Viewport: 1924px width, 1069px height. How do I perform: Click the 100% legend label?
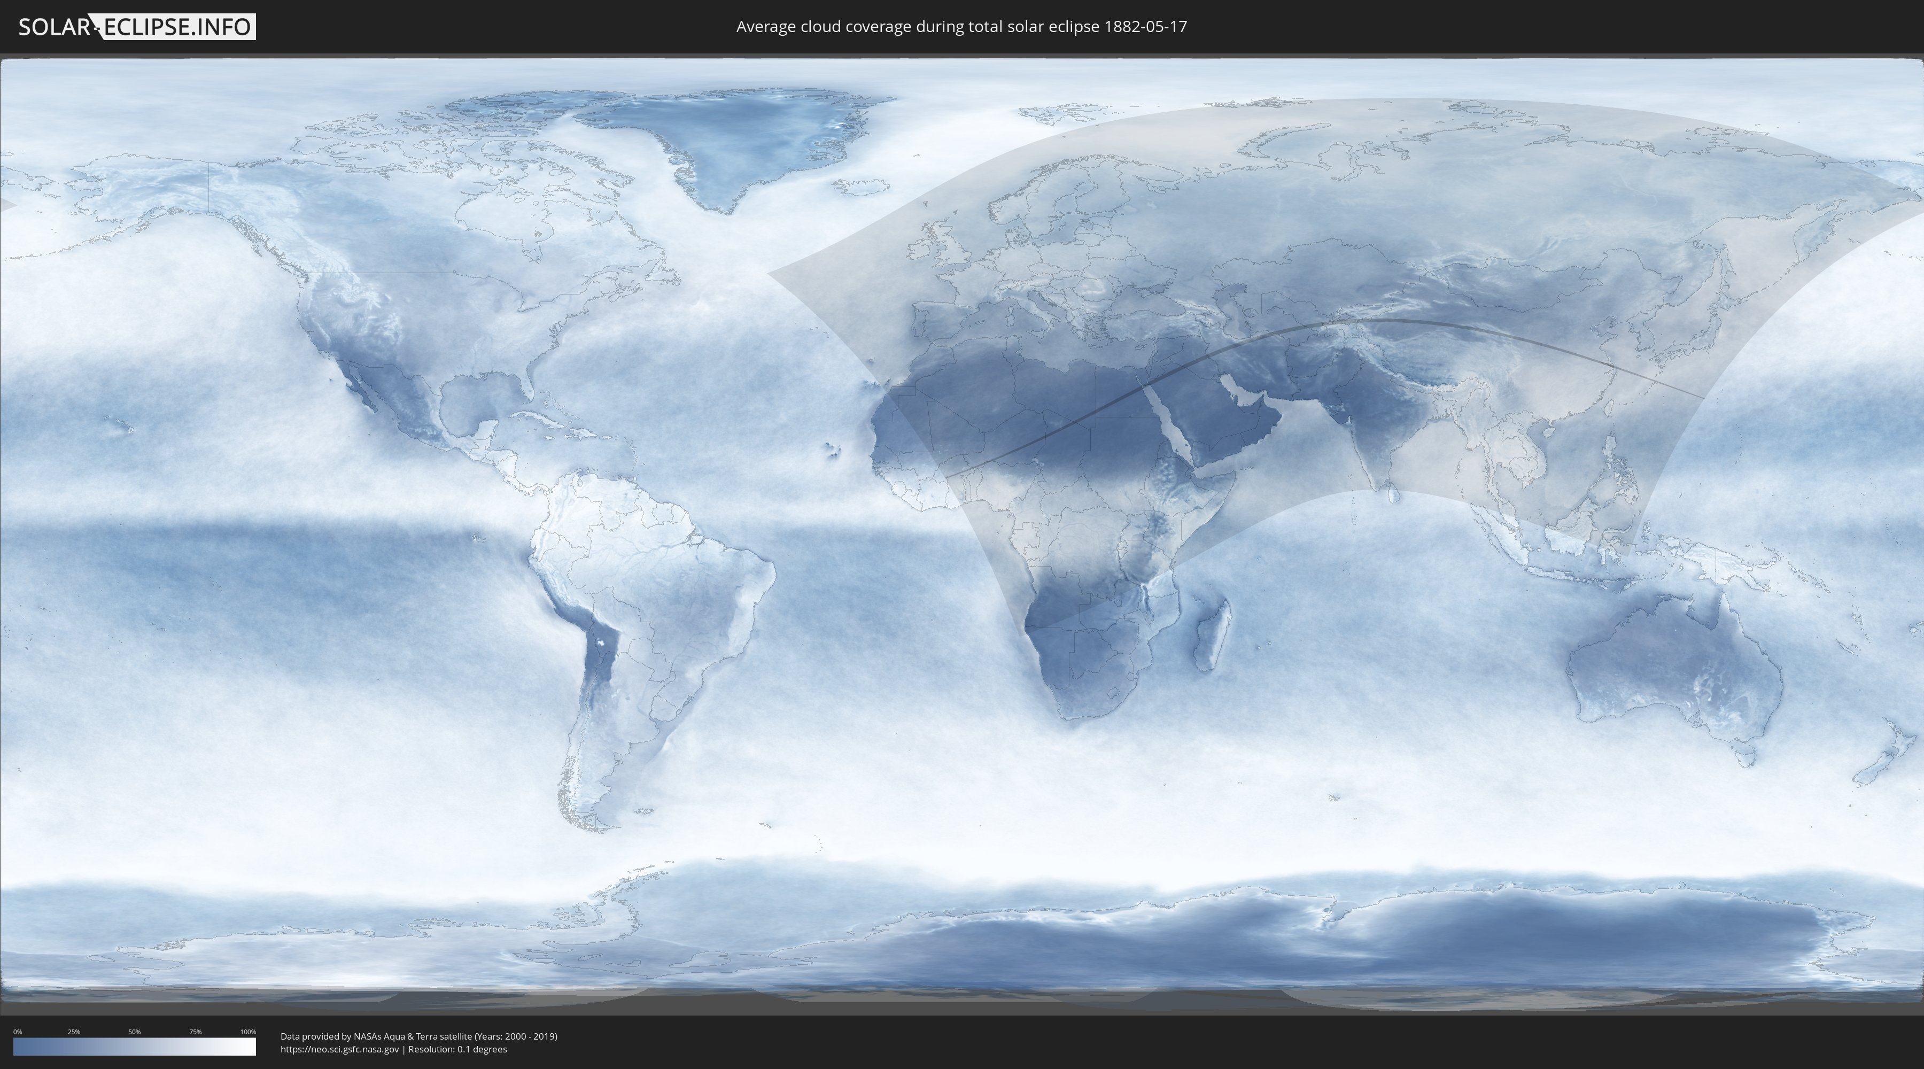coord(248,1032)
